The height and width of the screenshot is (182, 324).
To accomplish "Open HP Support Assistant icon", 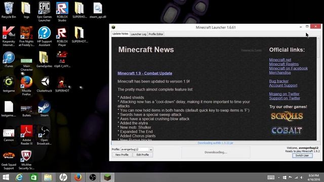I will [44, 36].
